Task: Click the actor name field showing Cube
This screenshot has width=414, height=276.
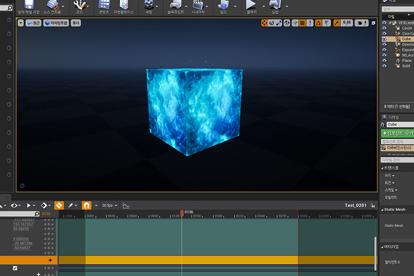Action: click(x=400, y=124)
